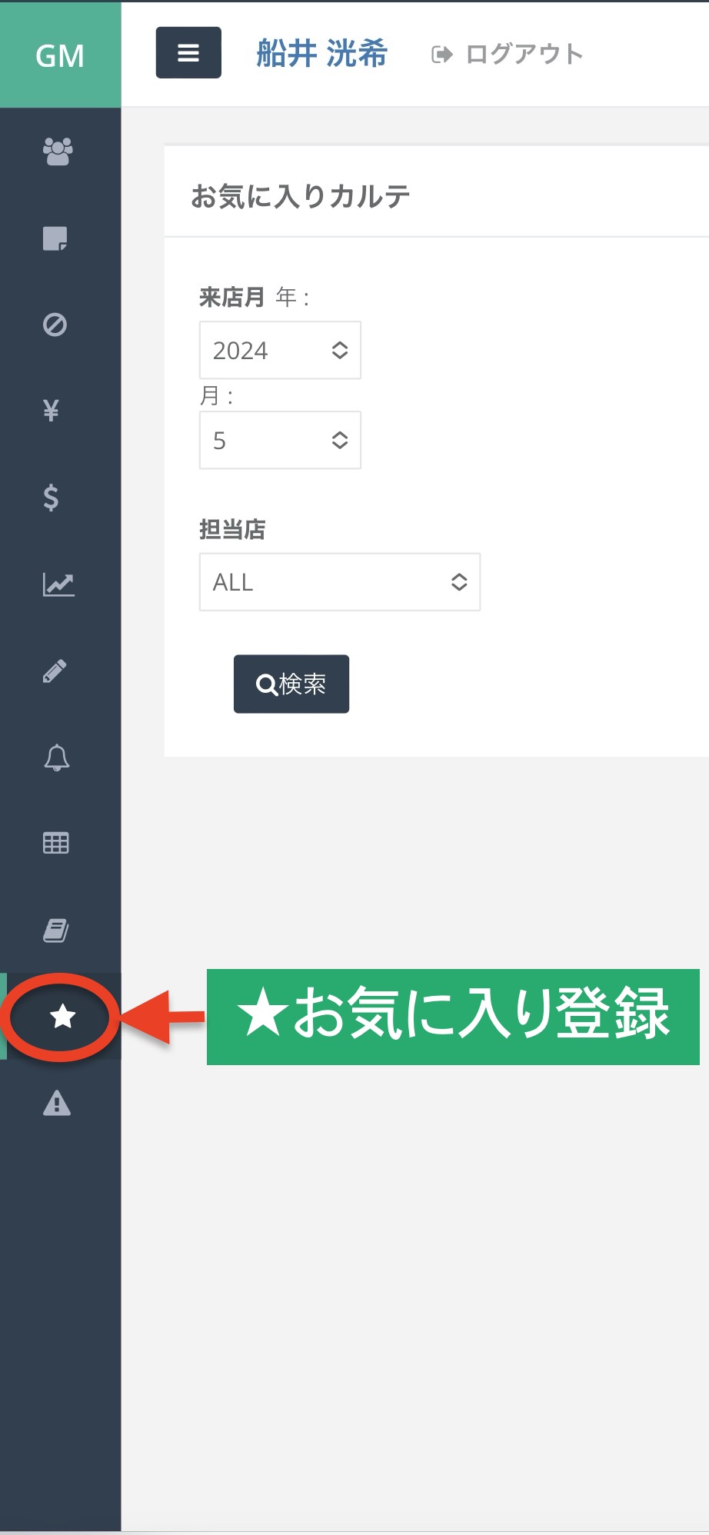The image size is (709, 1535).
Task: Expand the month dropdown showing 5
Action: tap(280, 440)
